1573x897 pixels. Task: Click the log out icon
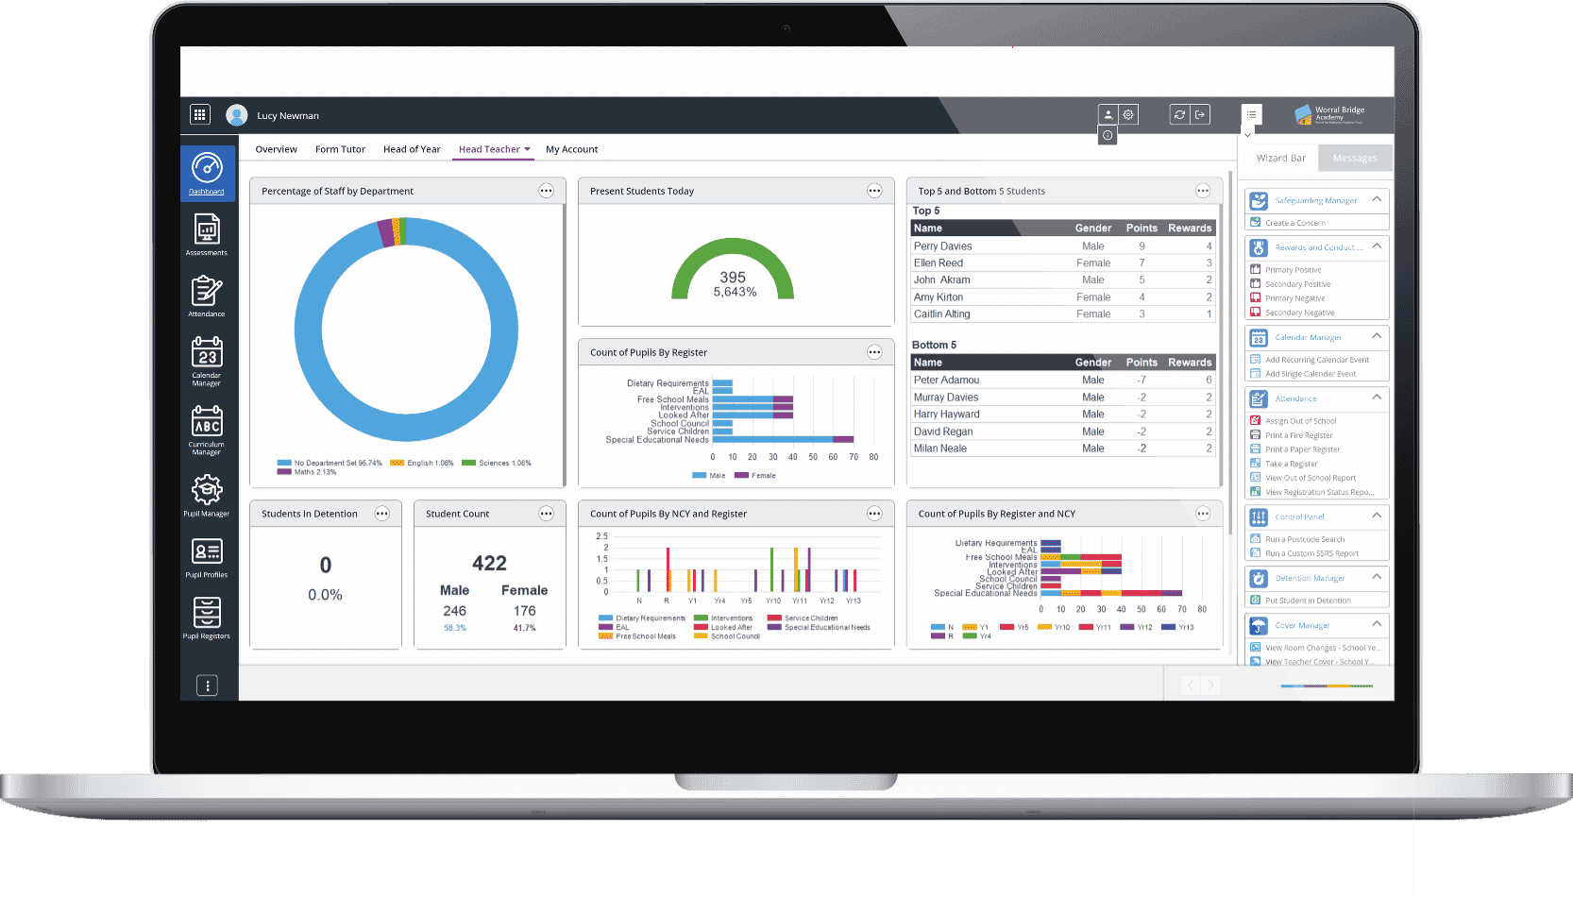(1200, 114)
